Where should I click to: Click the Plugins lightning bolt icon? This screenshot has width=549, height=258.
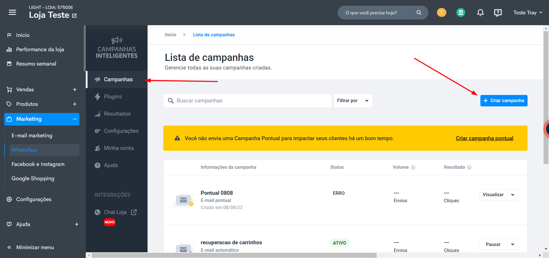click(98, 97)
